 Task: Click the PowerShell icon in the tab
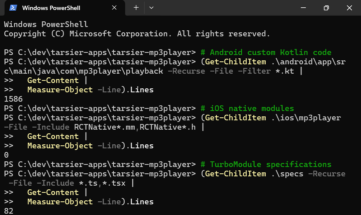pyautogui.click(x=13, y=8)
